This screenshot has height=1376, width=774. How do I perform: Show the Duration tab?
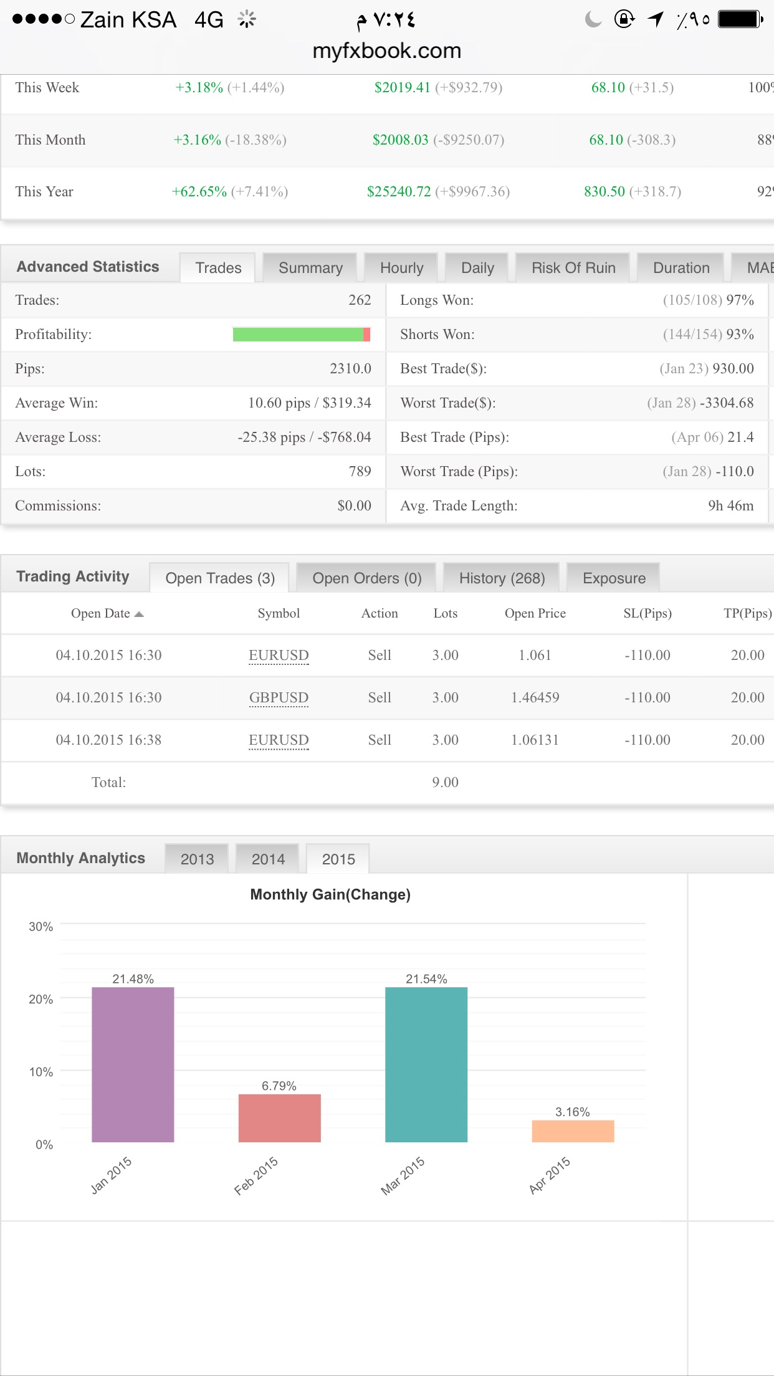[x=681, y=268]
